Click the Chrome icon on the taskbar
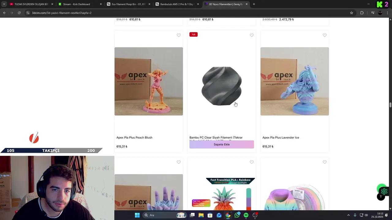This screenshot has height=220, width=392. point(228,215)
